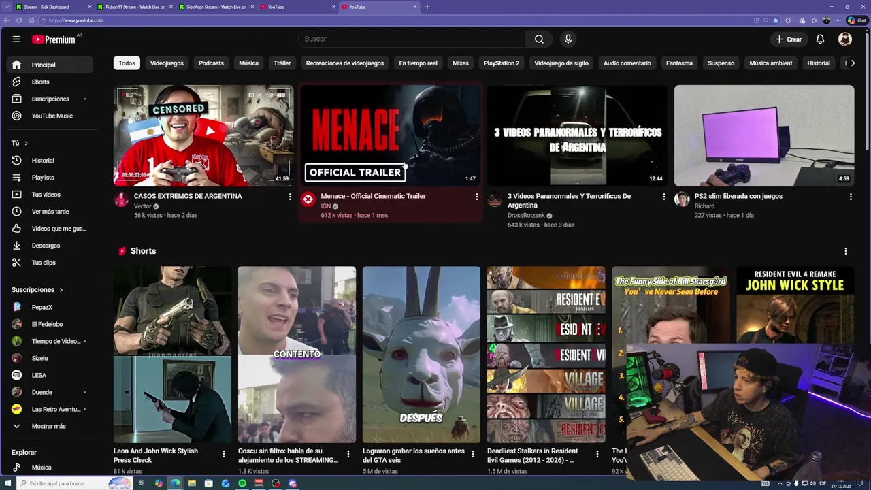Viewport: 871px width, 490px height.
Task: Open Ver más tarde list
Action: click(x=50, y=212)
